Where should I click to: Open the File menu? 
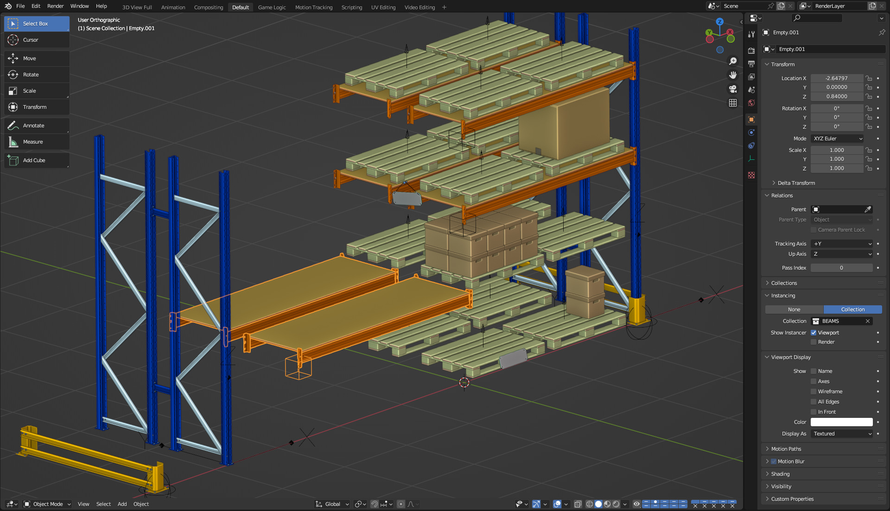[20, 6]
